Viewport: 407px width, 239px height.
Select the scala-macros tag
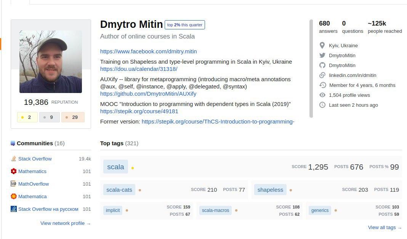215,210
